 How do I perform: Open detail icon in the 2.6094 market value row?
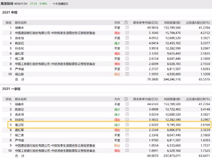coord(127,64)
